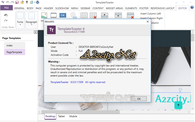
Task: Click the Undo arrow in the ribbon
Action: coord(6,15)
